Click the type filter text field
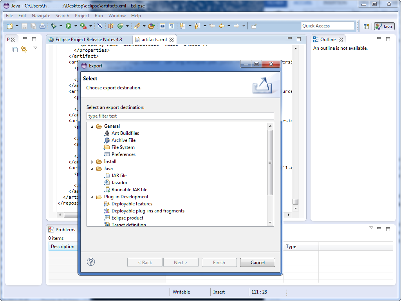The width and height of the screenshot is (401, 301). click(x=180, y=116)
